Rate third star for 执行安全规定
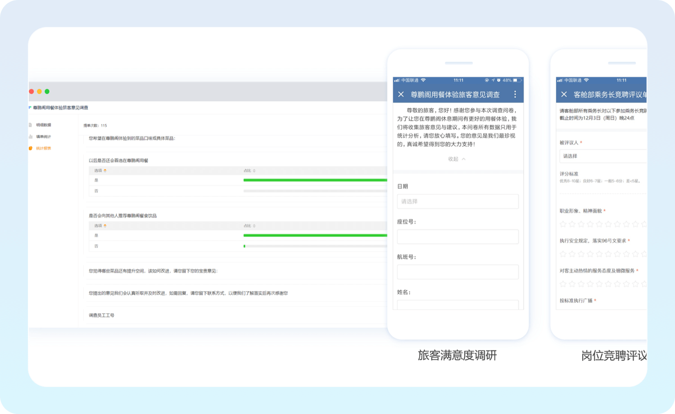Screen dimensions: 675x414 pos(581,254)
